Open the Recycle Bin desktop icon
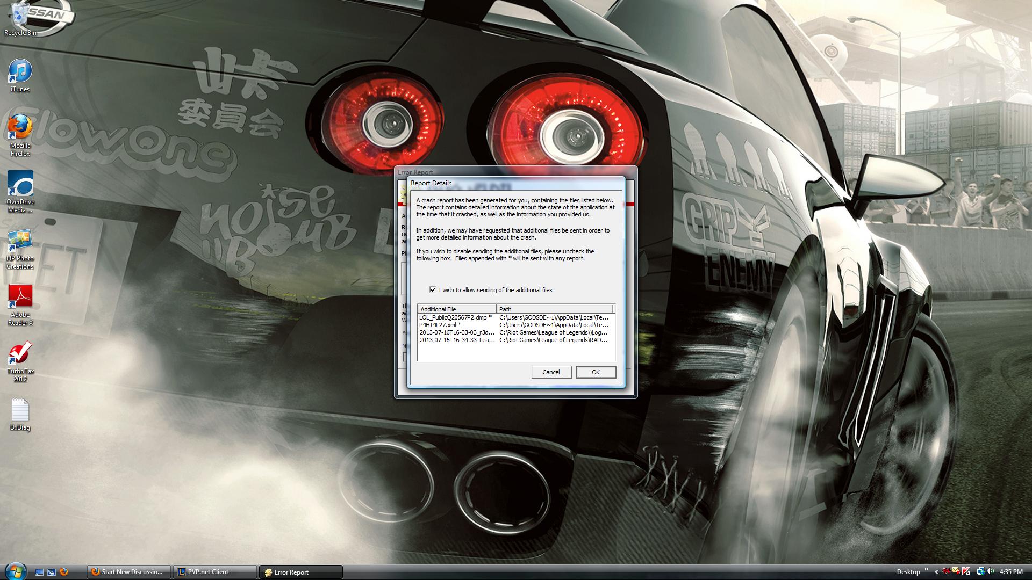This screenshot has width=1032, height=580. [x=20, y=18]
